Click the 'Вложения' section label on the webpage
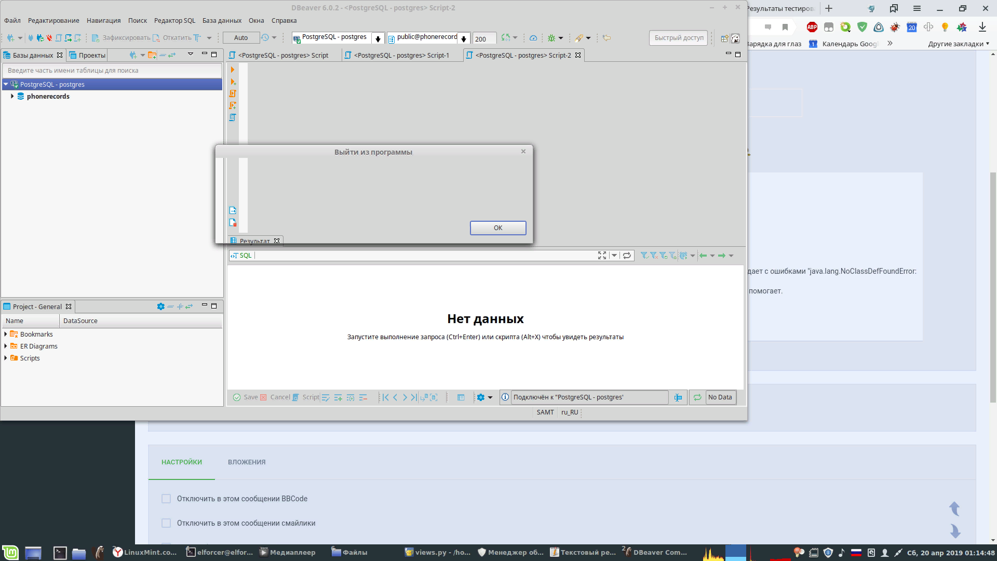Viewport: 997px width, 561px height. click(247, 462)
